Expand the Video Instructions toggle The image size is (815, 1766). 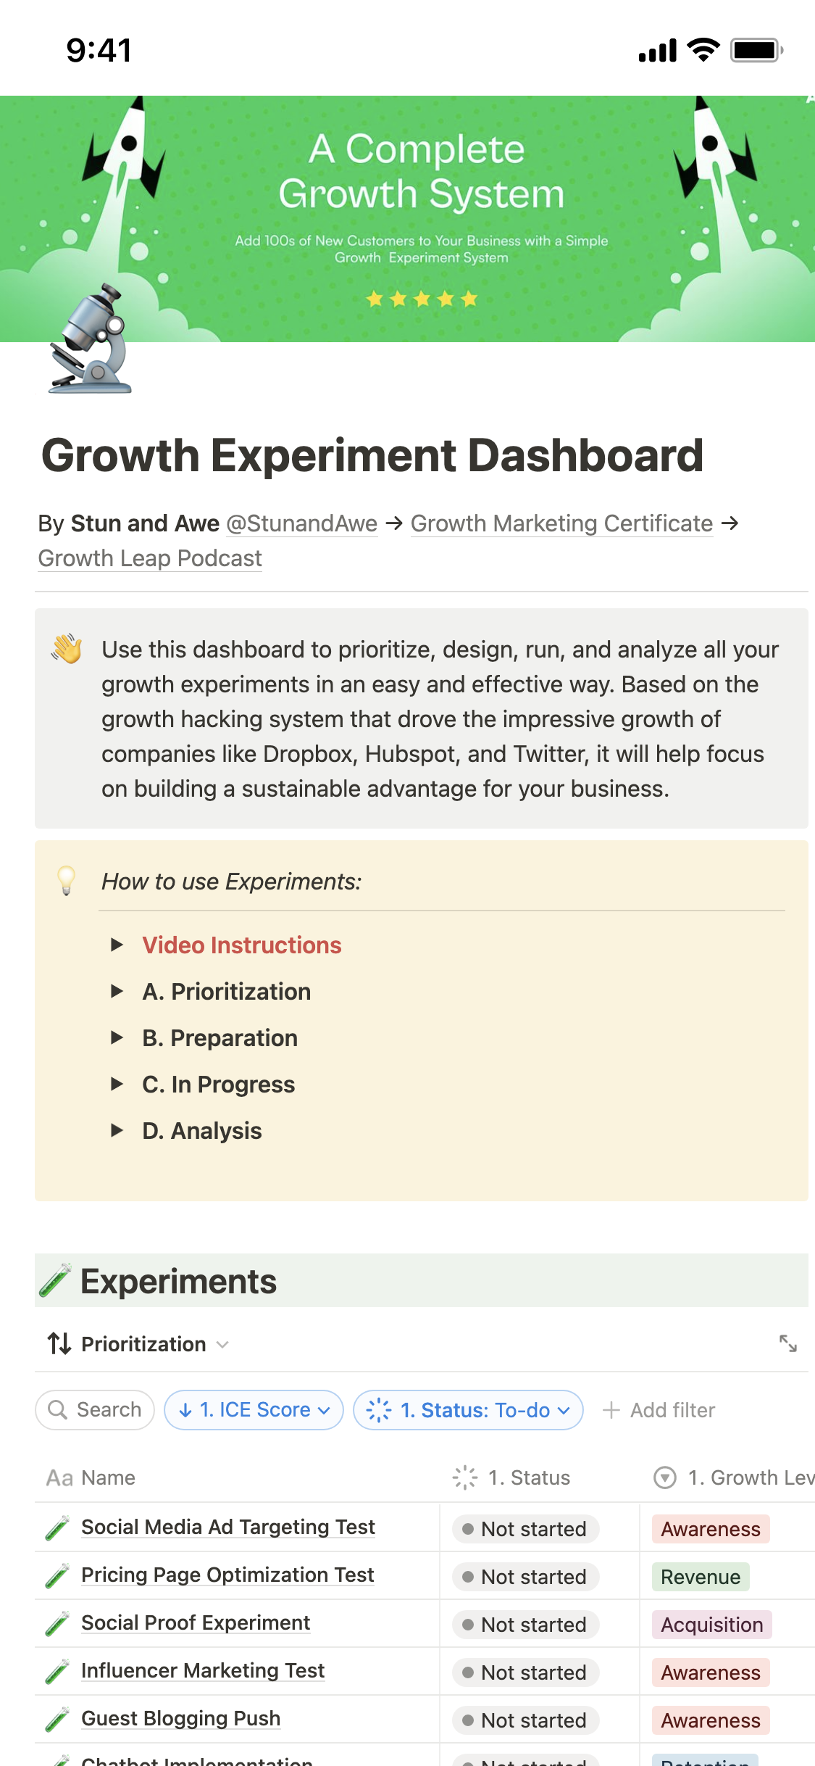pyautogui.click(x=117, y=945)
